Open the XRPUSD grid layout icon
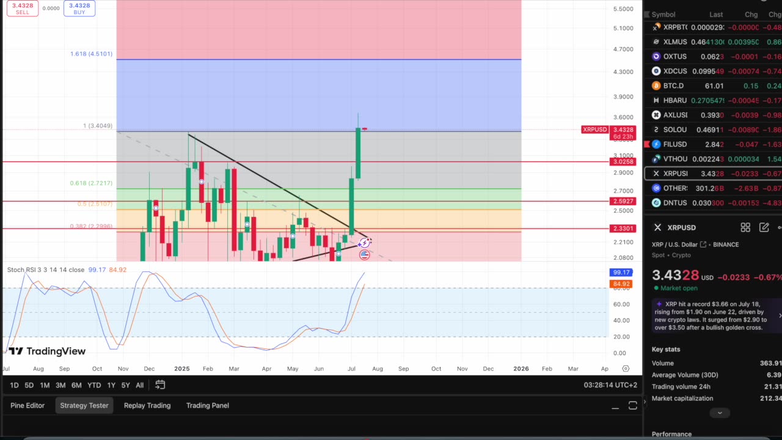Viewport: 782px width, 440px height. click(745, 227)
